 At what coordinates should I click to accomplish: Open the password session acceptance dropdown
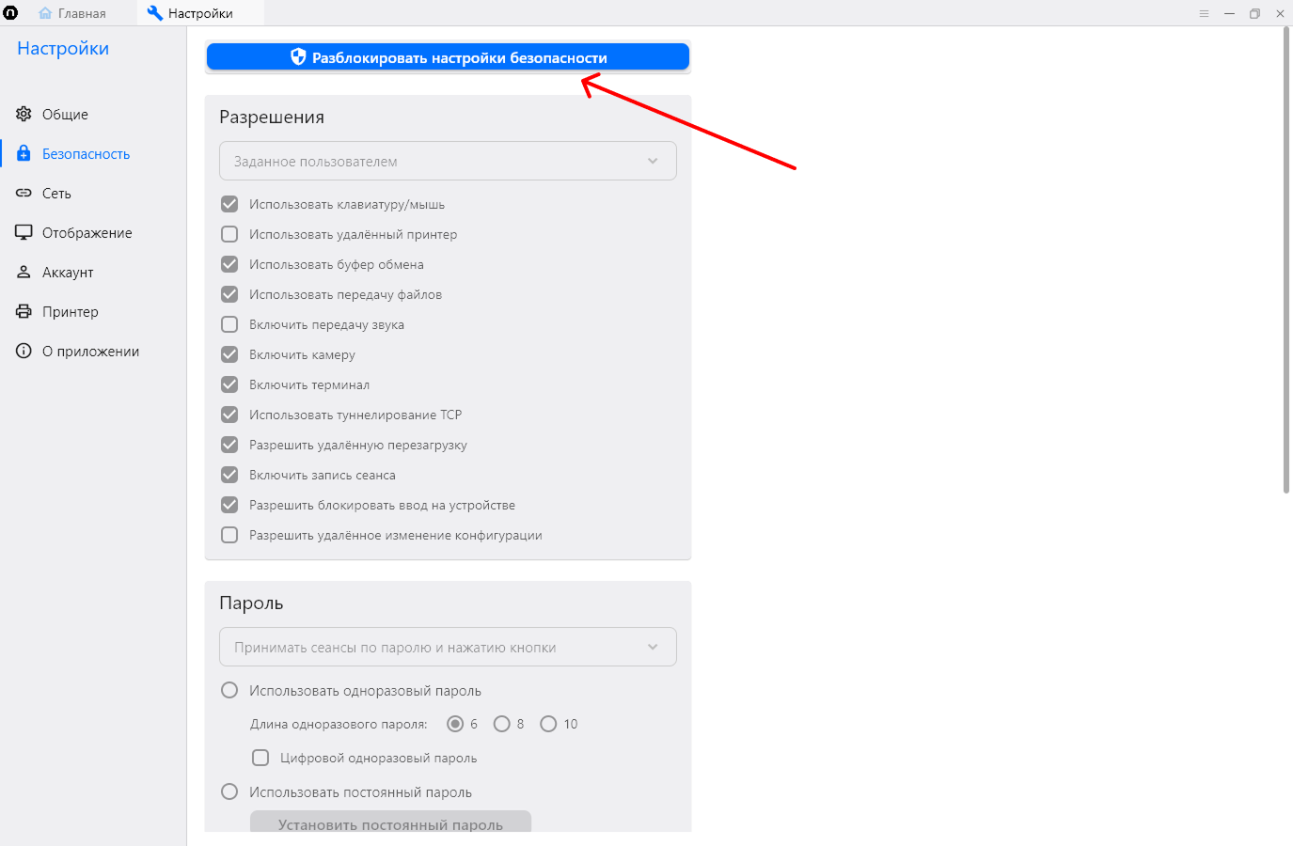pos(448,647)
